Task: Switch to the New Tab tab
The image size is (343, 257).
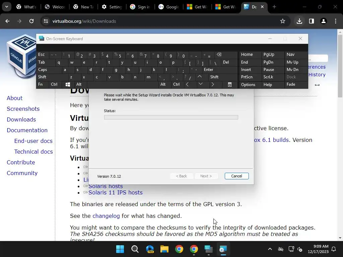Action: [x=83, y=7]
